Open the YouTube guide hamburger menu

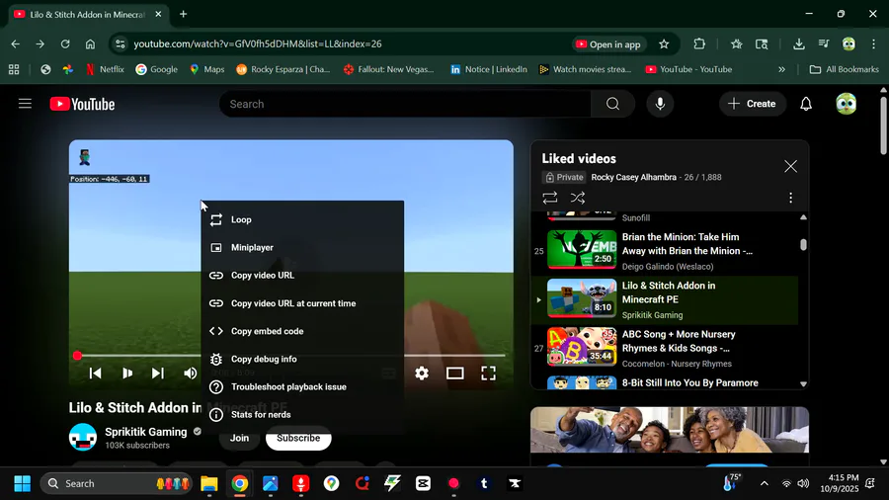click(x=25, y=104)
